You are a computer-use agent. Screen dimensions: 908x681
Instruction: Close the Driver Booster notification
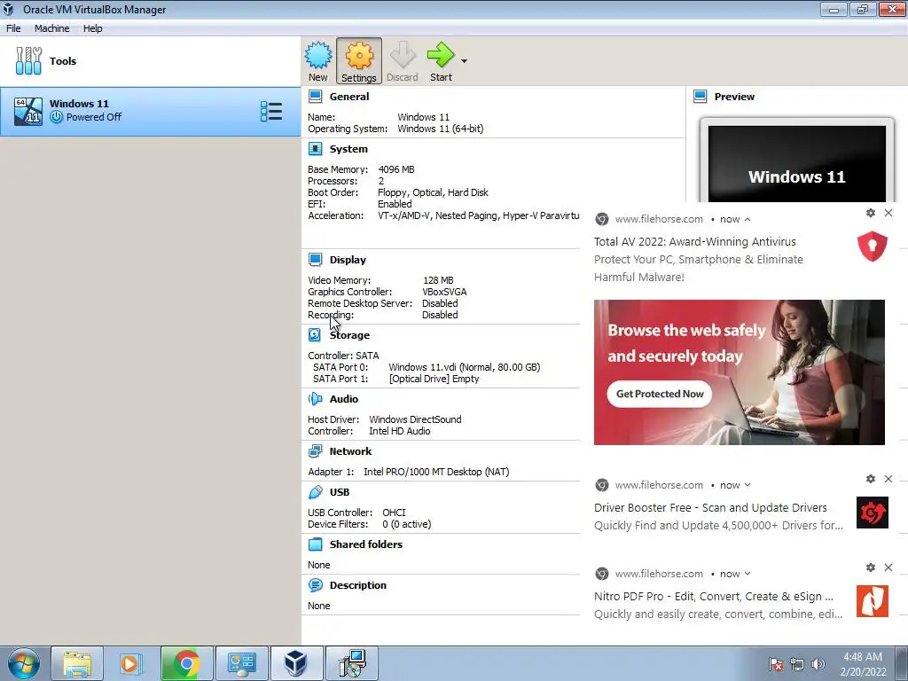[x=888, y=479]
